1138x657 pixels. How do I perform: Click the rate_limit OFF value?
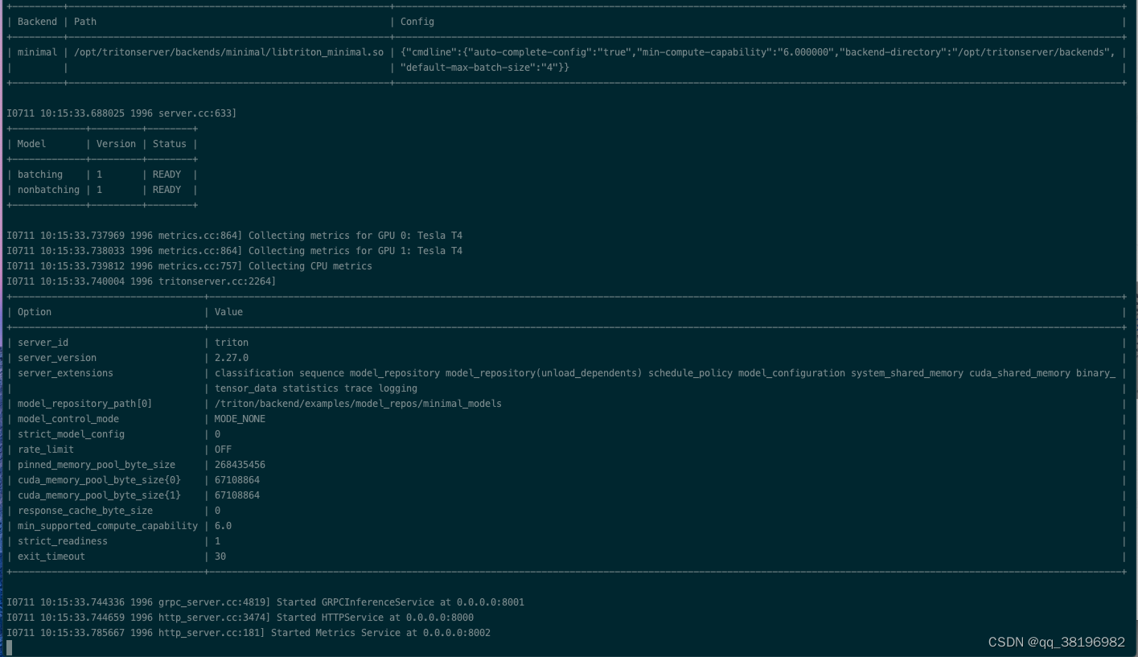[224, 449]
